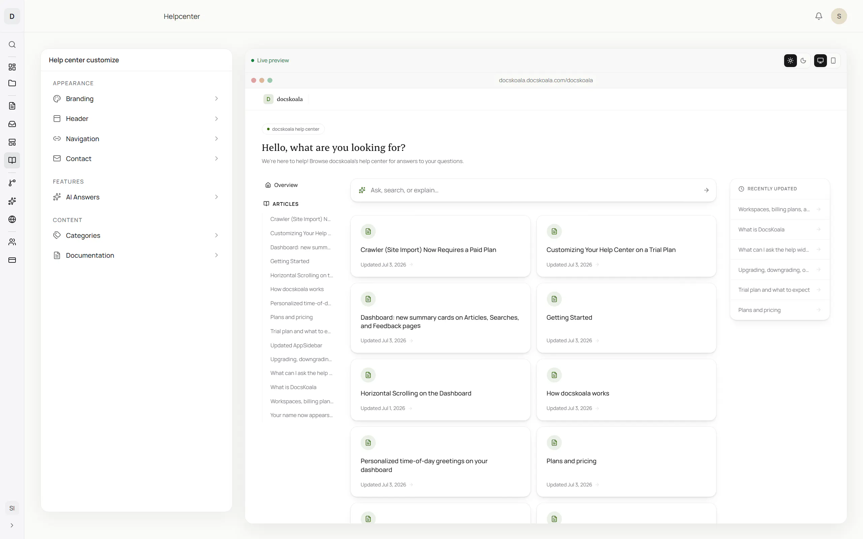Open Dashboard: new summary cards article card
863x539 pixels.
440,318
